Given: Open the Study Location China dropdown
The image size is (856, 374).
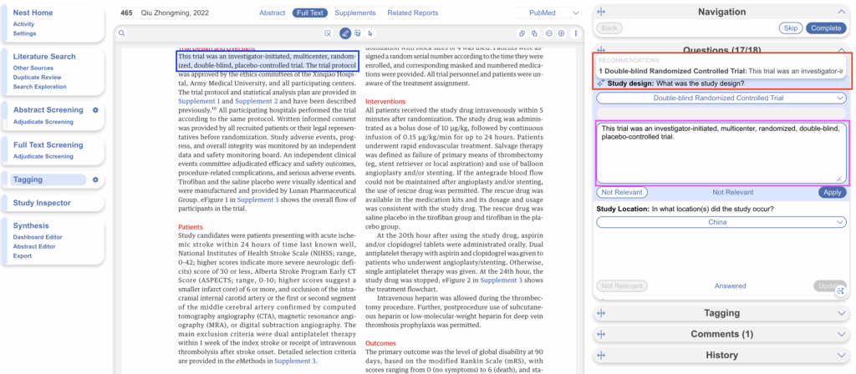Looking at the screenshot, I should [720, 223].
